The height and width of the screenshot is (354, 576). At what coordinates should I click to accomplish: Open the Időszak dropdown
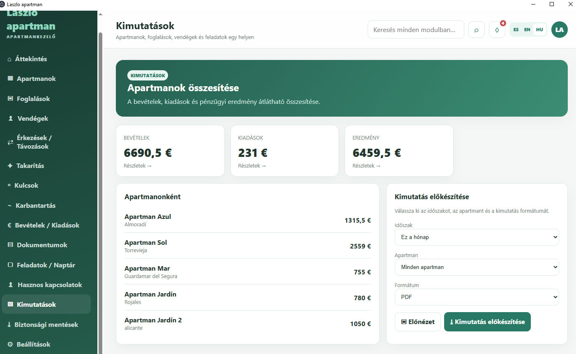click(x=477, y=237)
